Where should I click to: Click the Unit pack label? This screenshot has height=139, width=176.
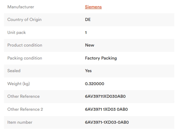pyautogui.click(x=17, y=33)
